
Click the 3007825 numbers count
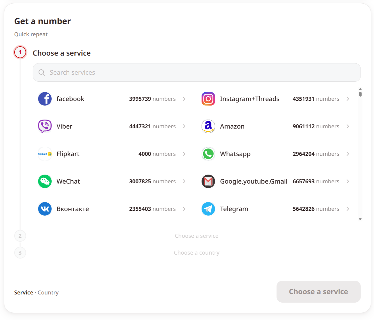click(x=152, y=181)
